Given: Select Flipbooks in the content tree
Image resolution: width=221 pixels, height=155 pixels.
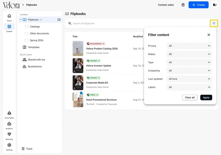Looking at the screenshot, I should [x=40, y=20].
